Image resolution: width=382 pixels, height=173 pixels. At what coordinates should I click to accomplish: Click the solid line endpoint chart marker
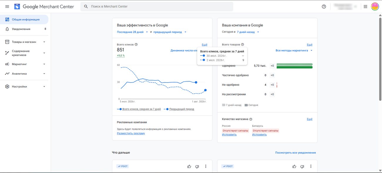(x=196, y=83)
